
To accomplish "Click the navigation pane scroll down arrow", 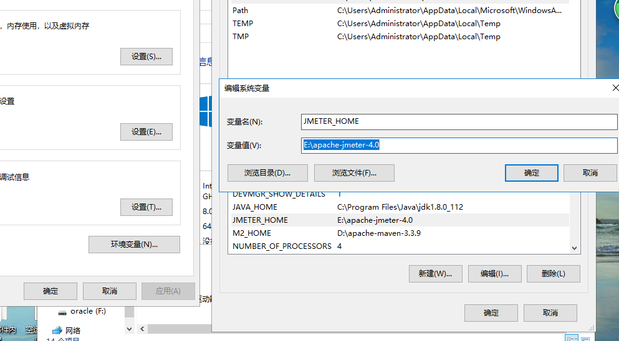I will pos(130,329).
